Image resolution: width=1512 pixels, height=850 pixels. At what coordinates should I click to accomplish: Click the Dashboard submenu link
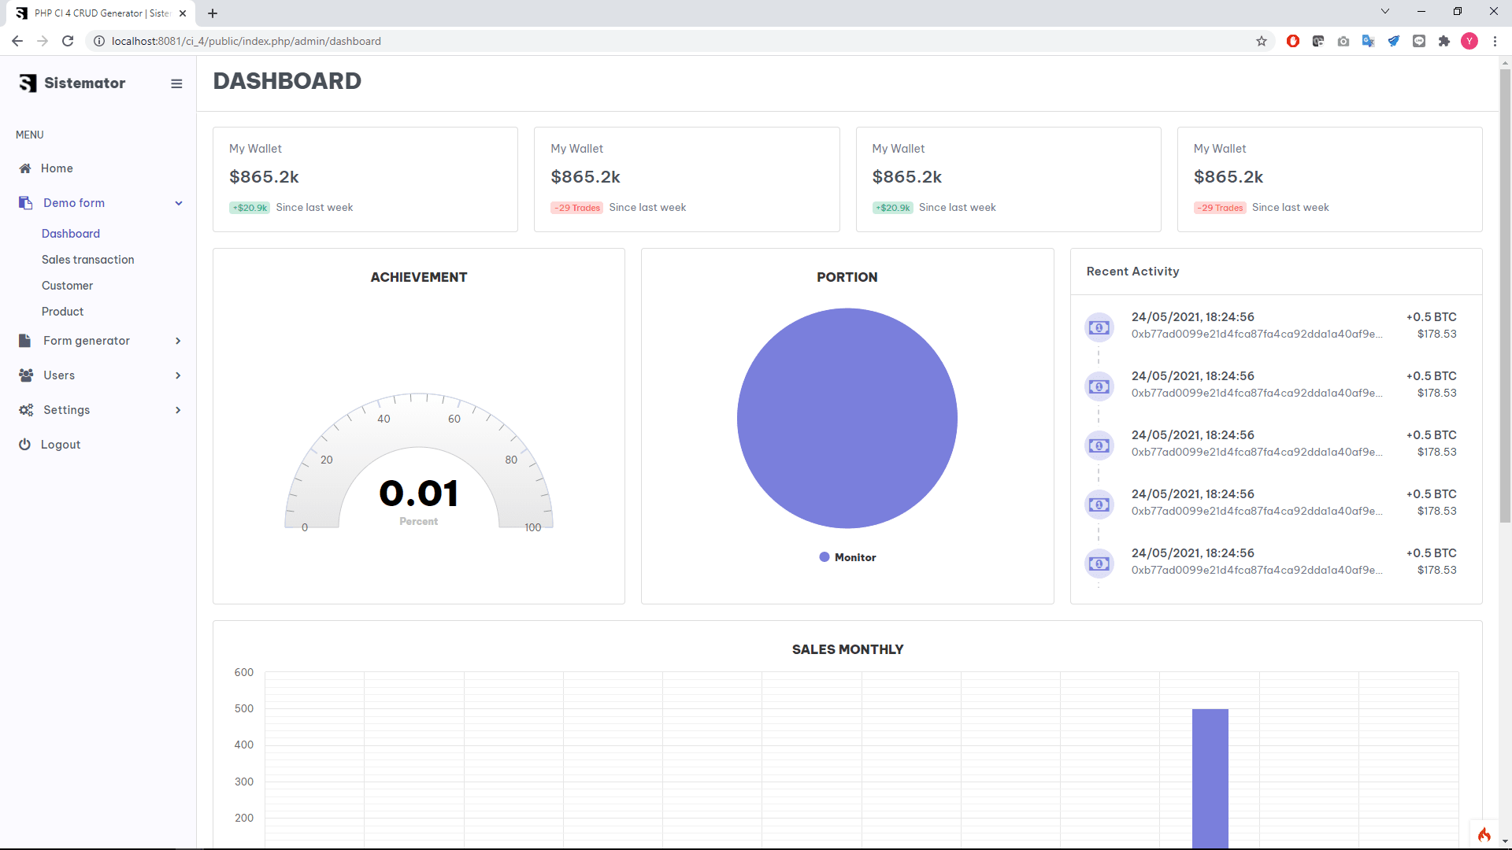(x=70, y=234)
